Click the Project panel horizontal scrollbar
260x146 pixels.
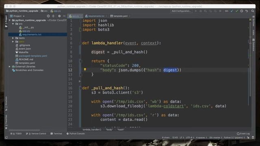click(x=24, y=130)
